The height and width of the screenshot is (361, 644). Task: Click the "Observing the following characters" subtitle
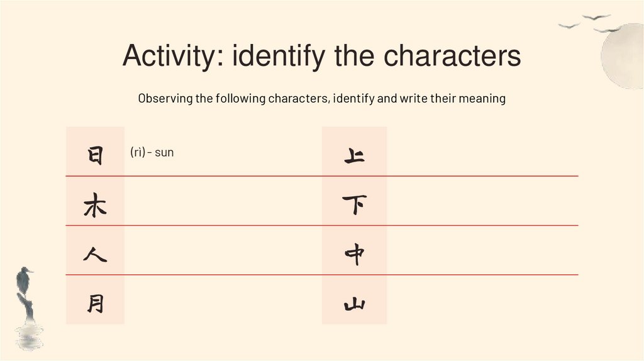tap(321, 99)
